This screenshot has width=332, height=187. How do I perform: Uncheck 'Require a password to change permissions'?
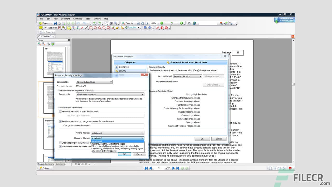click(x=60, y=121)
